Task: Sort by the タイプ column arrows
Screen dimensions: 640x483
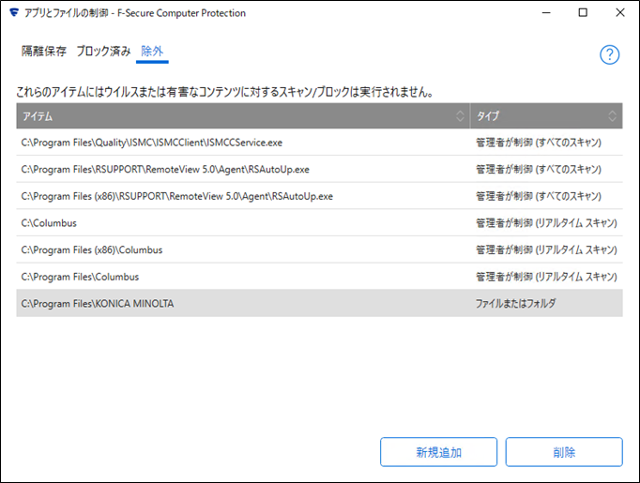Action: 612,116
